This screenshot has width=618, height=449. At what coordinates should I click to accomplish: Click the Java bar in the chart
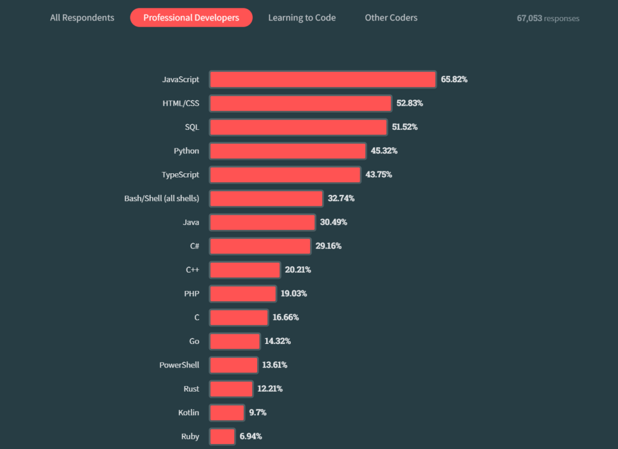[x=263, y=222]
